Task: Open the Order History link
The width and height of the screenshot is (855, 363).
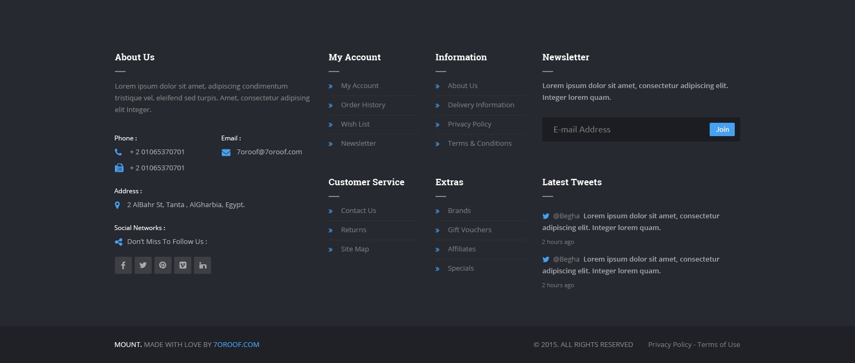Action: tap(363, 105)
